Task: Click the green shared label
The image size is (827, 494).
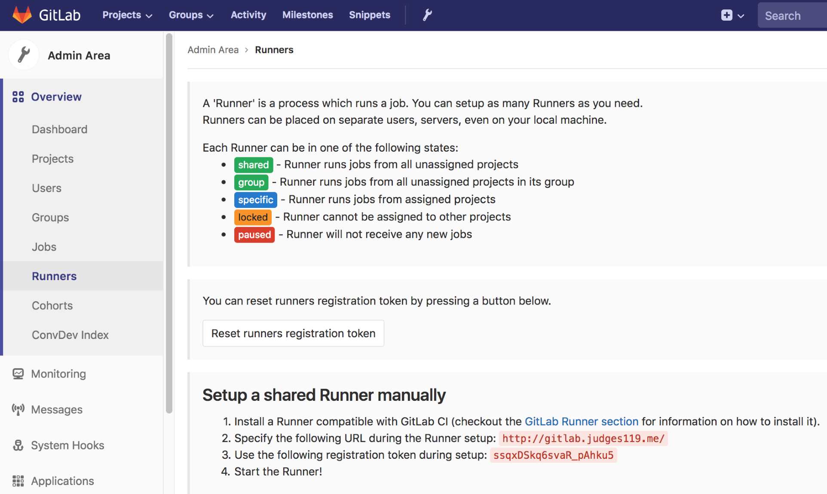Action: tap(253, 165)
